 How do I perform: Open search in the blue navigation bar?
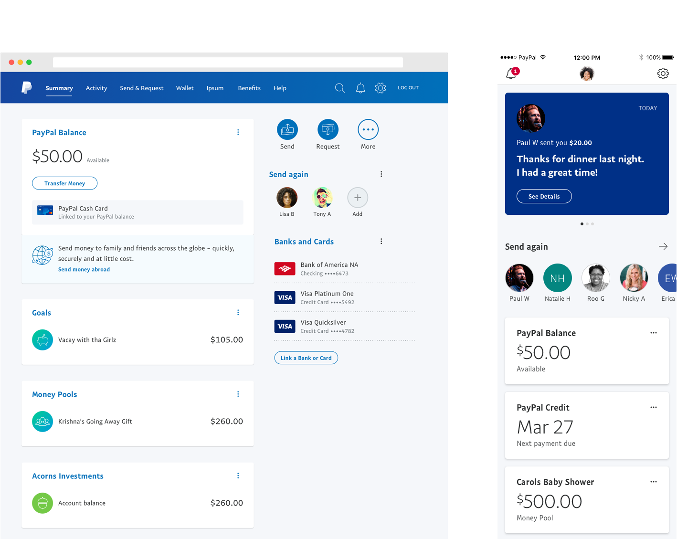click(x=340, y=88)
